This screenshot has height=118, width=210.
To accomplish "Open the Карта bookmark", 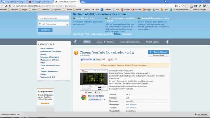I will point(95,10).
